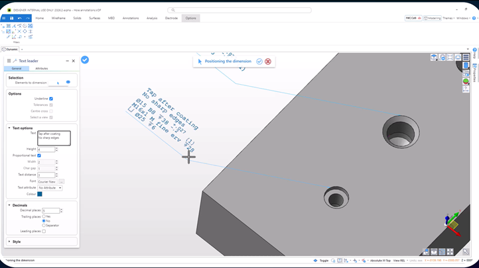Click the circle filter icon in Filters
This screenshot has width=479, height=268.
pos(25,26)
